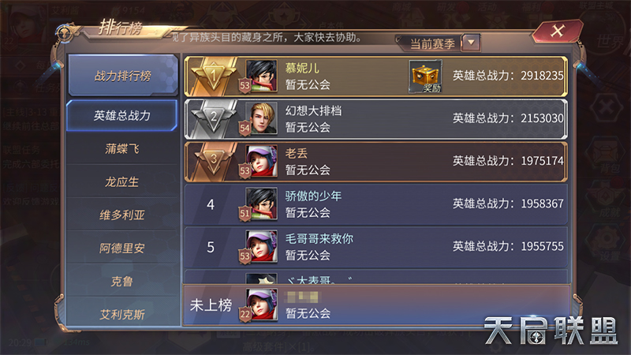The image size is (631, 355).
Task: Click the rank 1 gold medal badge
Action: tap(213, 76)
